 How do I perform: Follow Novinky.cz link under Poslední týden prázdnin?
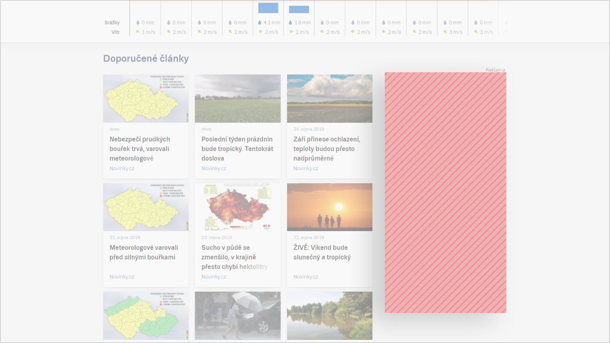[214, 168]
